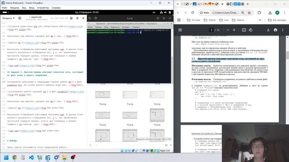Open the Терминал menu in terminal window
The height and width of the screenshot is (162, 289).
tap(115, 27)
